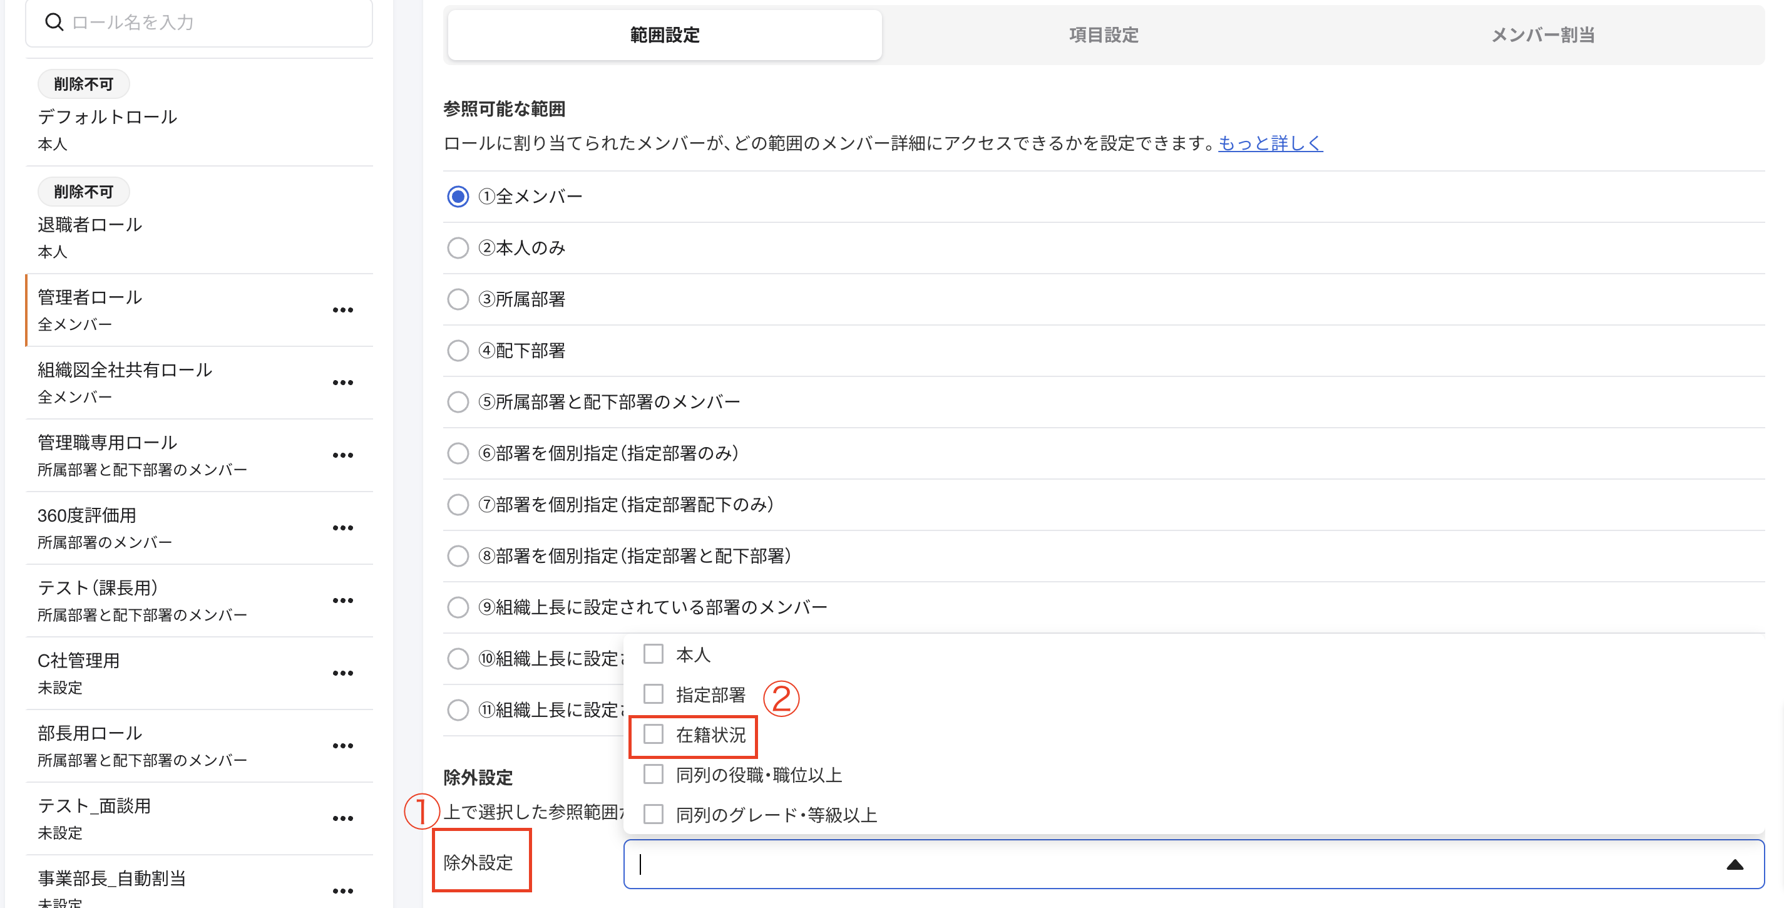
Task: Open the options menu for 管理職専用ロール
Action: 343,455
